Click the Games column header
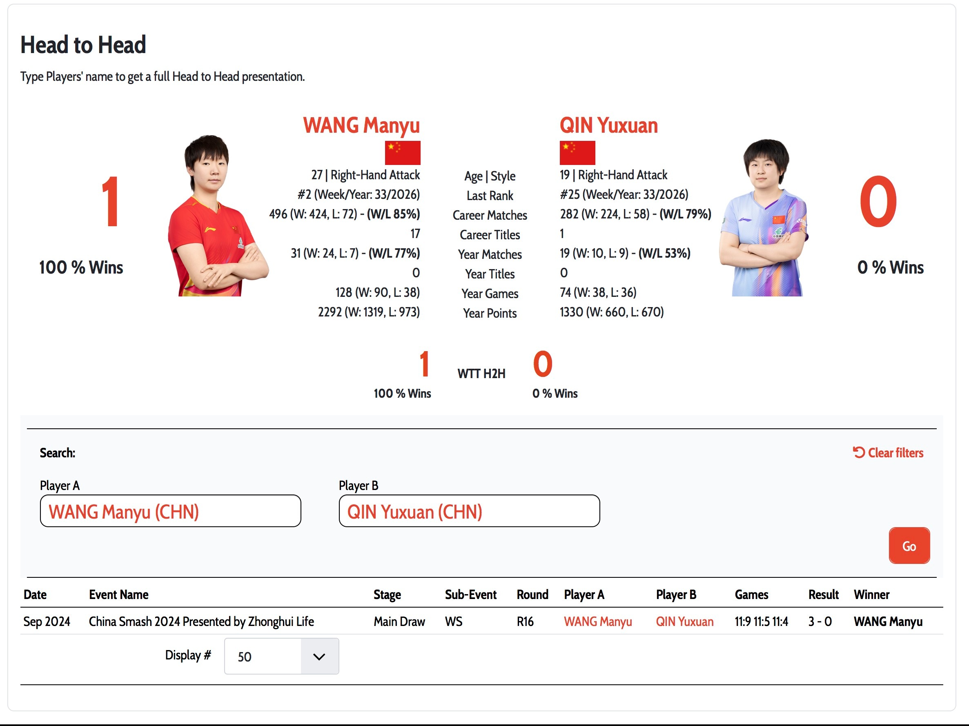The height and width of the screenshot is (726, 969). [x=752, y=595]
